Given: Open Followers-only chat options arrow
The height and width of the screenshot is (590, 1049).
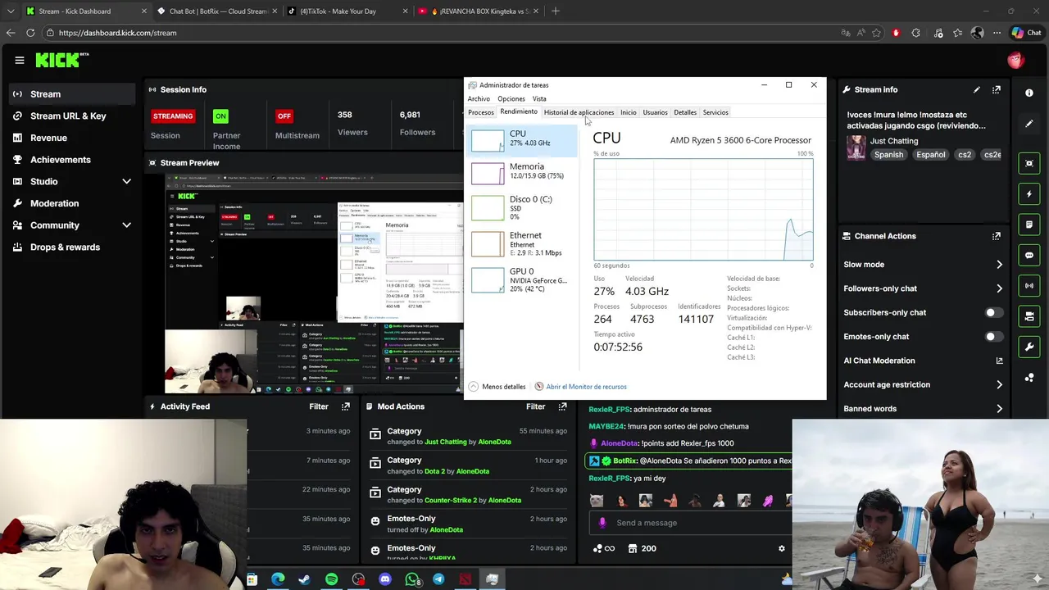Looking at the screenshot, I should pos(999,288).
